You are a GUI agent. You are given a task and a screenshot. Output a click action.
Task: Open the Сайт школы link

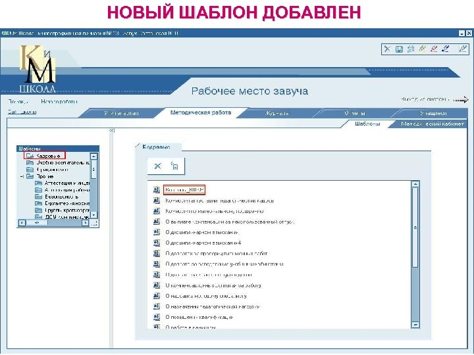(x=22, y=112)
